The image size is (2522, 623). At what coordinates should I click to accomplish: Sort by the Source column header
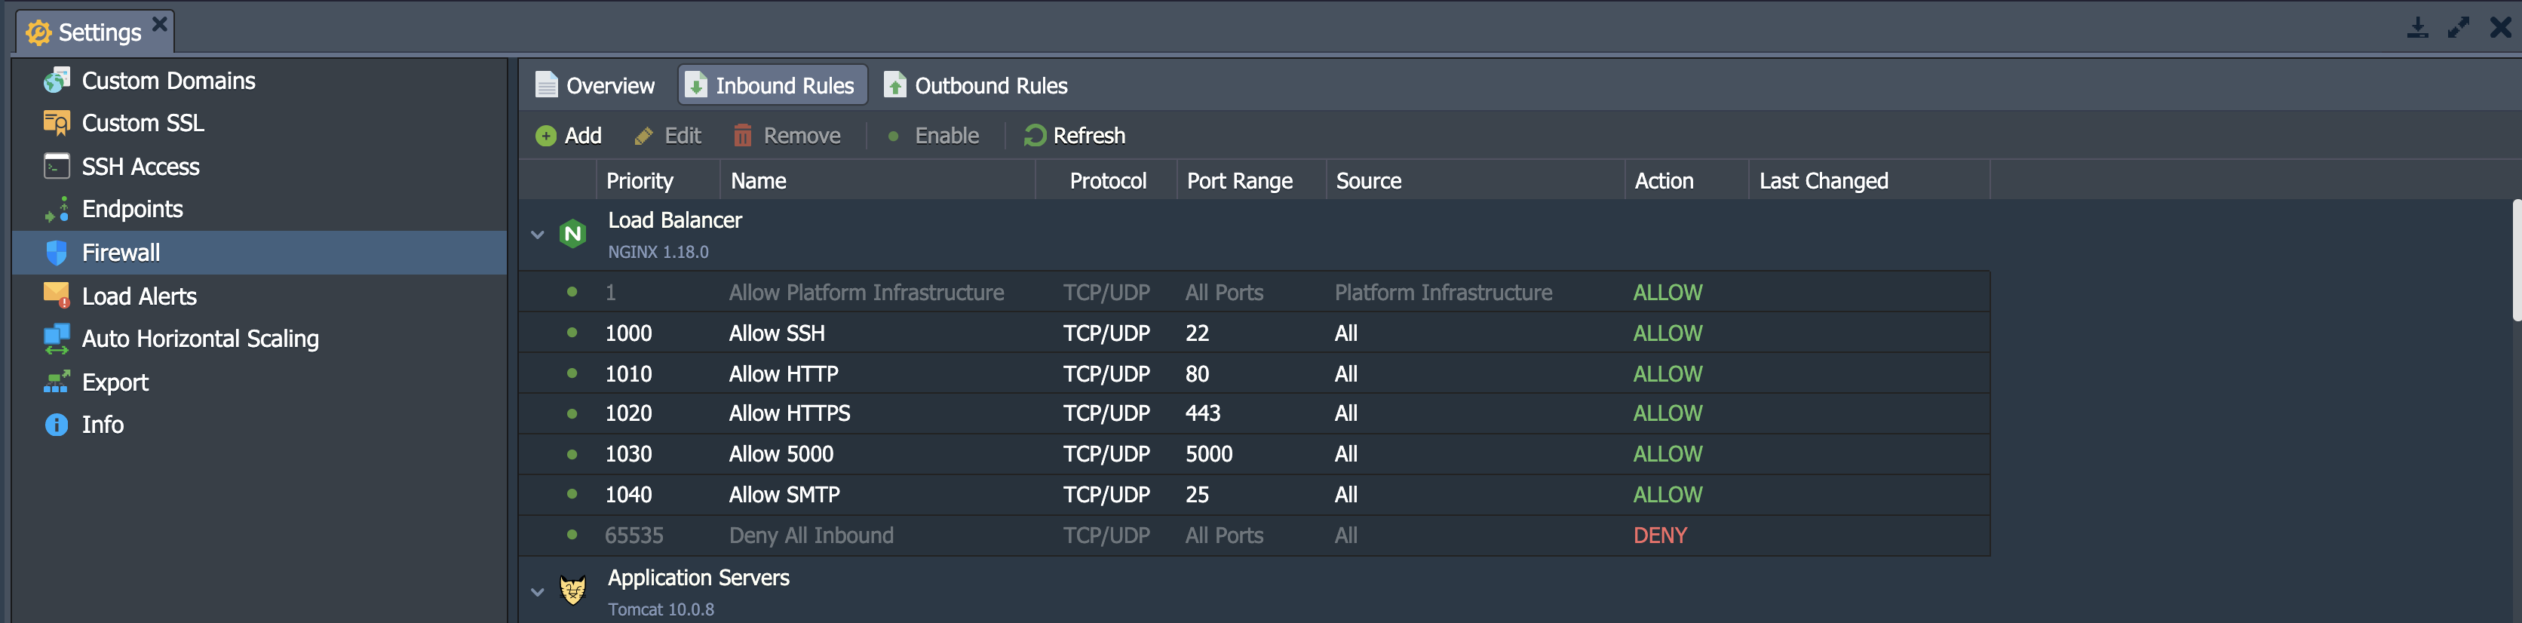[1475, 181]
